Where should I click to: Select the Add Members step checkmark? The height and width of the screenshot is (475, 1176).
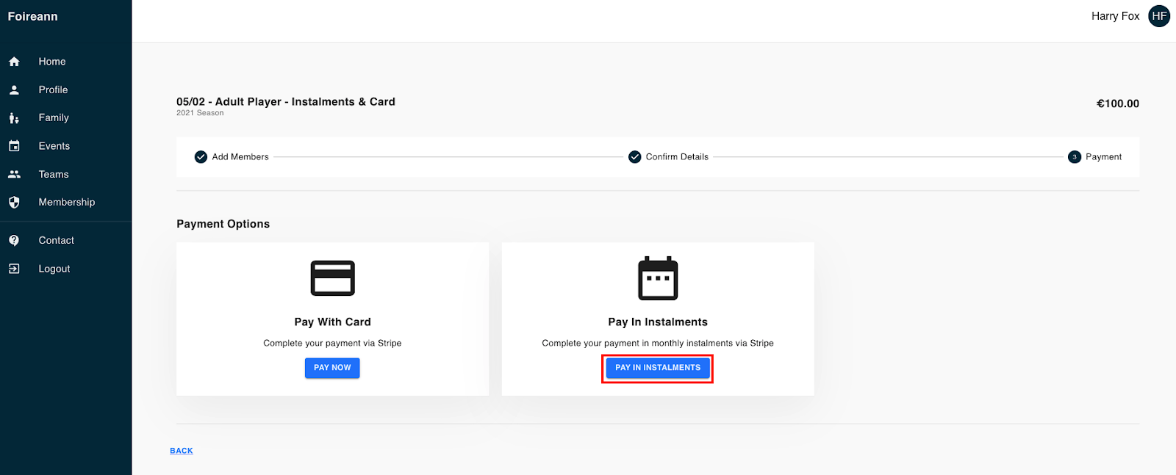(x=201, y=157)
